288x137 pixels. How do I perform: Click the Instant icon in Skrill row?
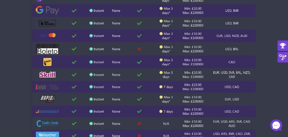click(x=91, y=75)
